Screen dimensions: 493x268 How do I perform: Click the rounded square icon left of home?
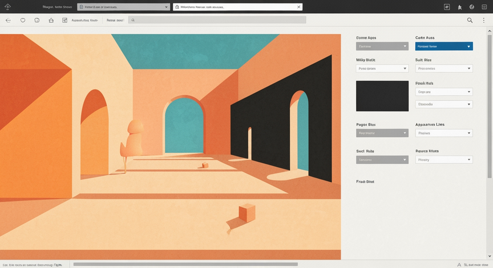point(37,20)
